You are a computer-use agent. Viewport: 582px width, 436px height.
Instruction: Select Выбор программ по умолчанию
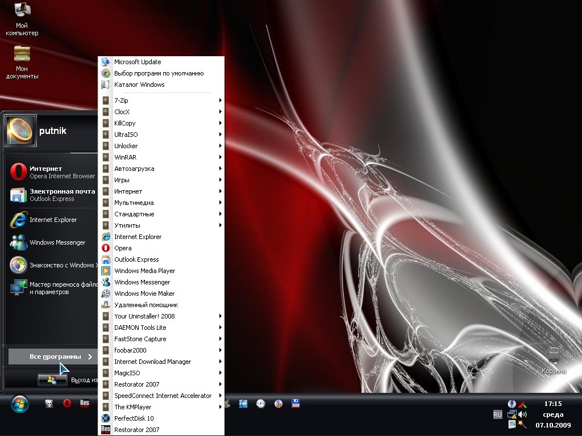(161, 73)
